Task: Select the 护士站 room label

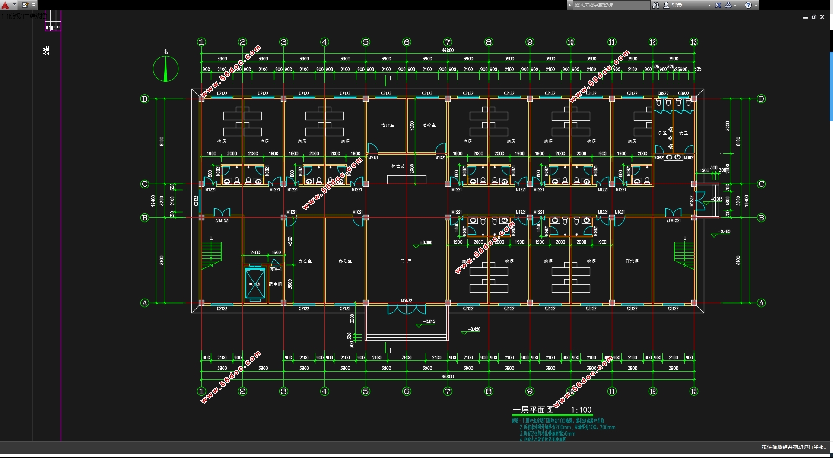Action: 397,166
